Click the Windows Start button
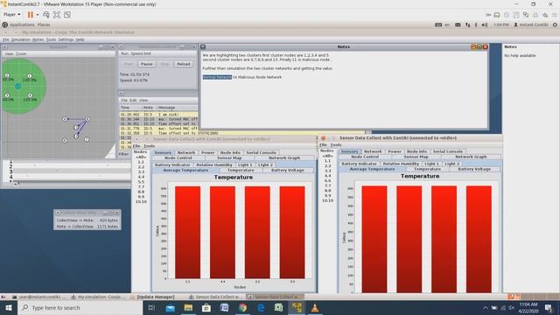Viewport: 560px width, 315px height. 8,307
